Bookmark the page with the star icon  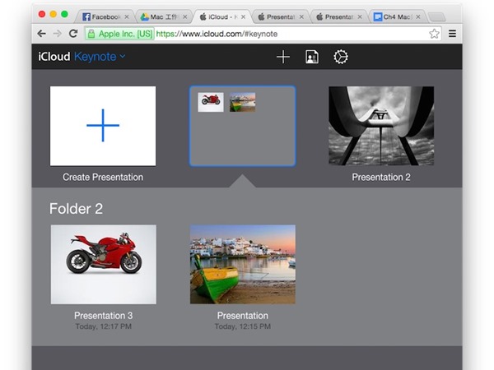434,34
